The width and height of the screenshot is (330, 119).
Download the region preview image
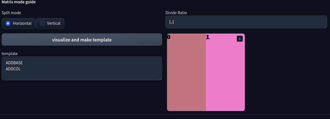[239, 39]
